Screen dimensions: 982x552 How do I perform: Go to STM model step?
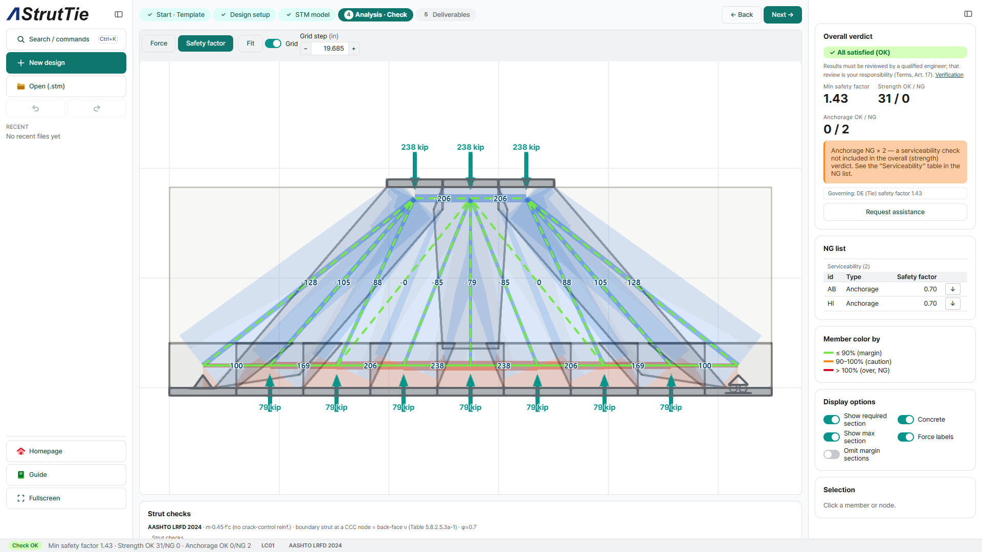coord(307,15)
